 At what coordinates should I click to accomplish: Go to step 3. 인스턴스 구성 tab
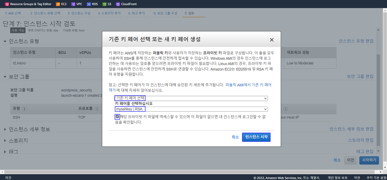tap(79, 14)
